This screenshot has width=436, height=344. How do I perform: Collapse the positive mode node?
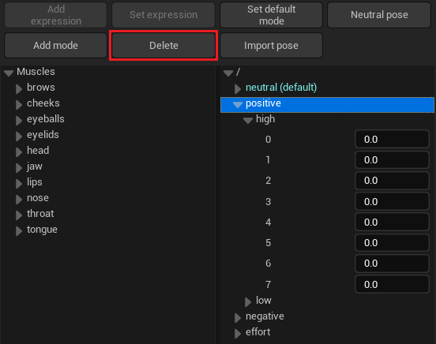(238, 105)
